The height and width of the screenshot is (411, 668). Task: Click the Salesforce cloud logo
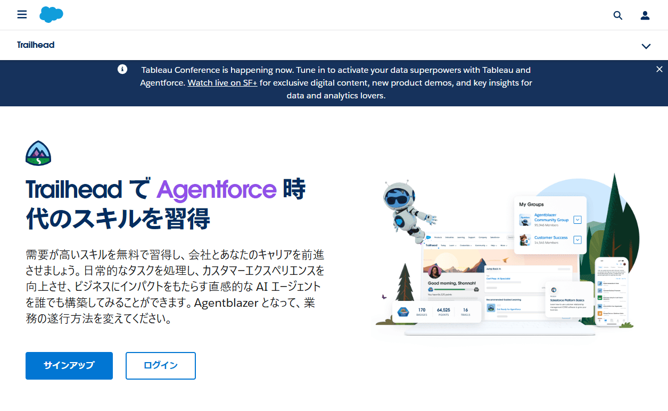(52, 14)
